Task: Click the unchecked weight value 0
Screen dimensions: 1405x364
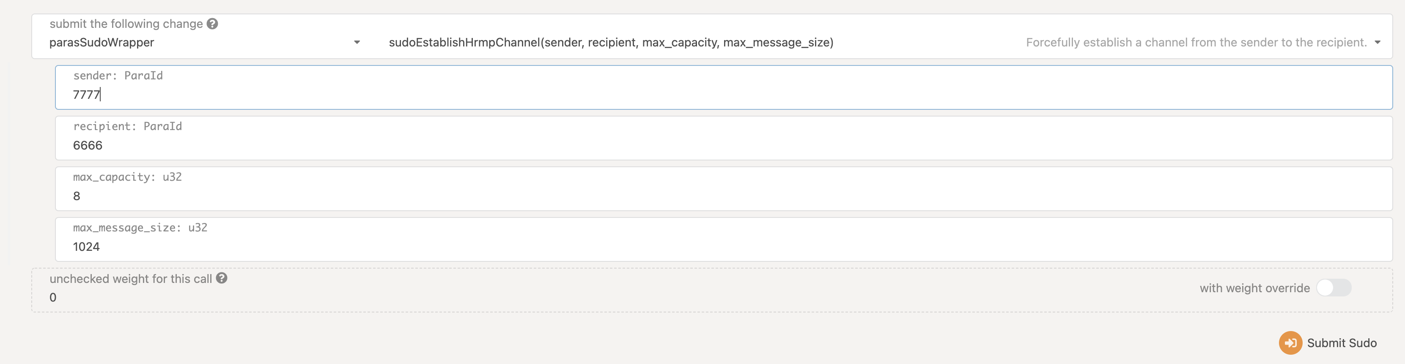Action: [x=53, y=298]
